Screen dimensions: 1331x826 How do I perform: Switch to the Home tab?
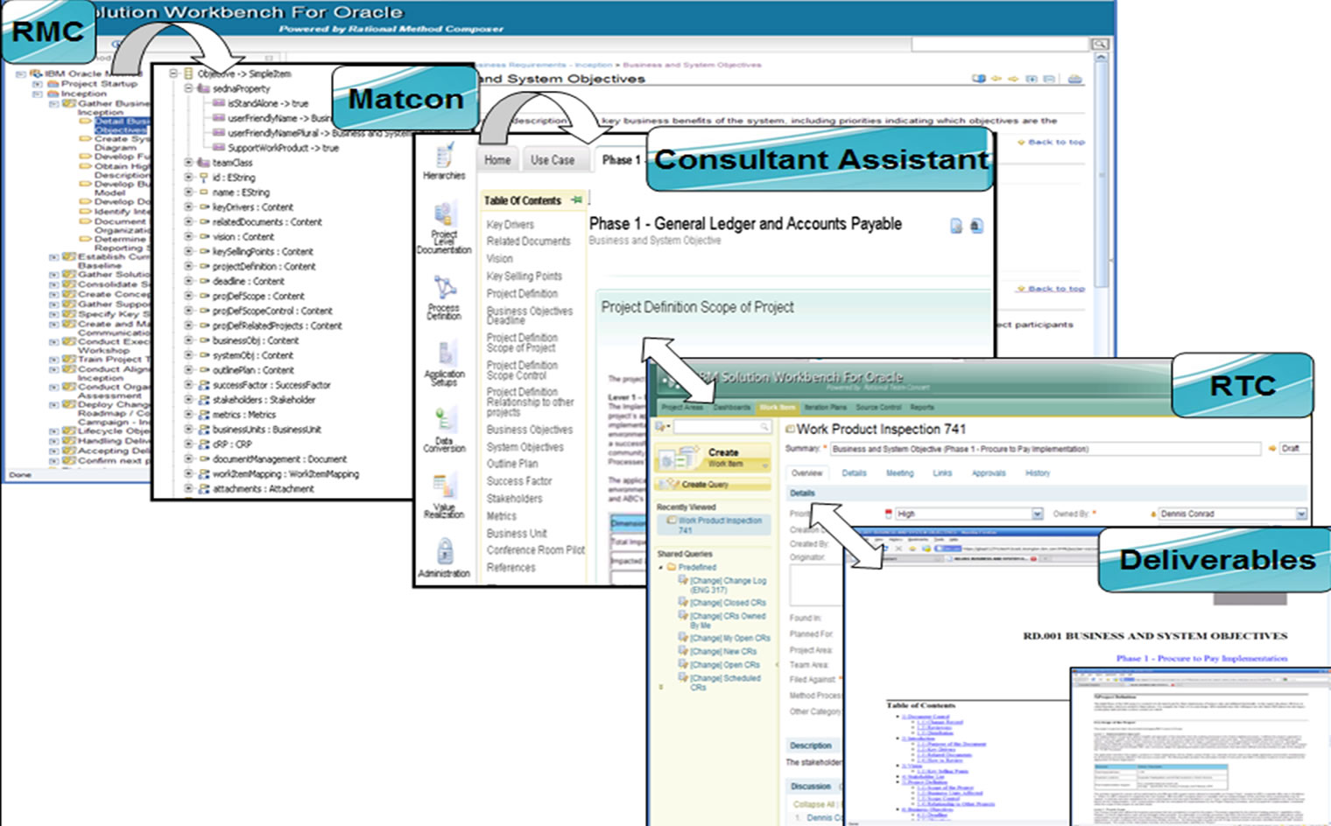click(497, 160)
